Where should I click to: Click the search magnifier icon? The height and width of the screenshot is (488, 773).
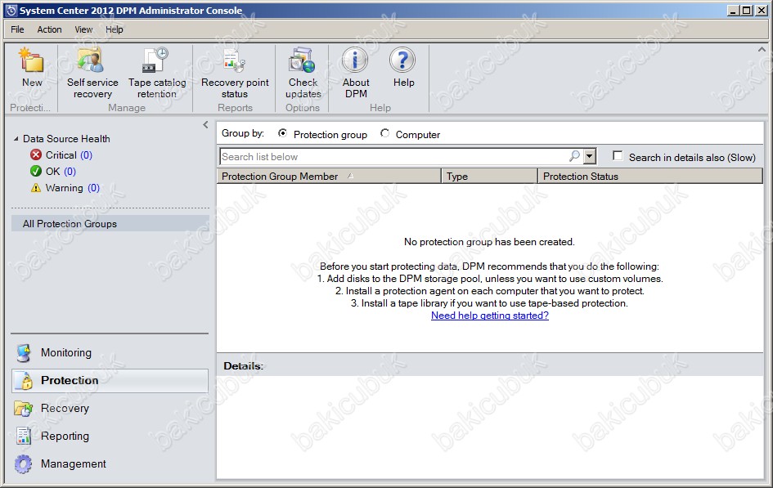[x=574, y=157]
